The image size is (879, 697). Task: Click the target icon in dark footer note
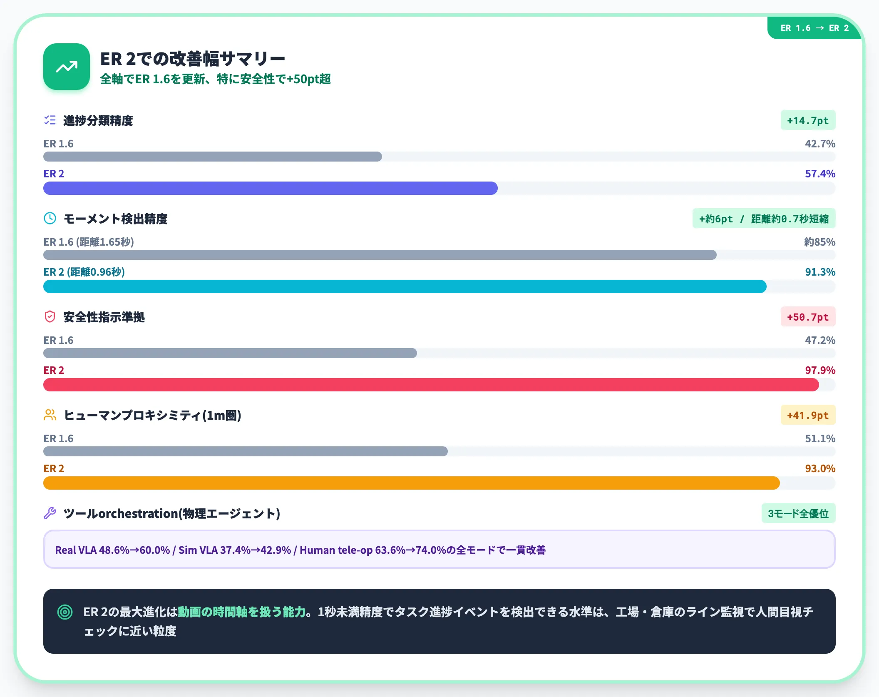pos(65,612)
